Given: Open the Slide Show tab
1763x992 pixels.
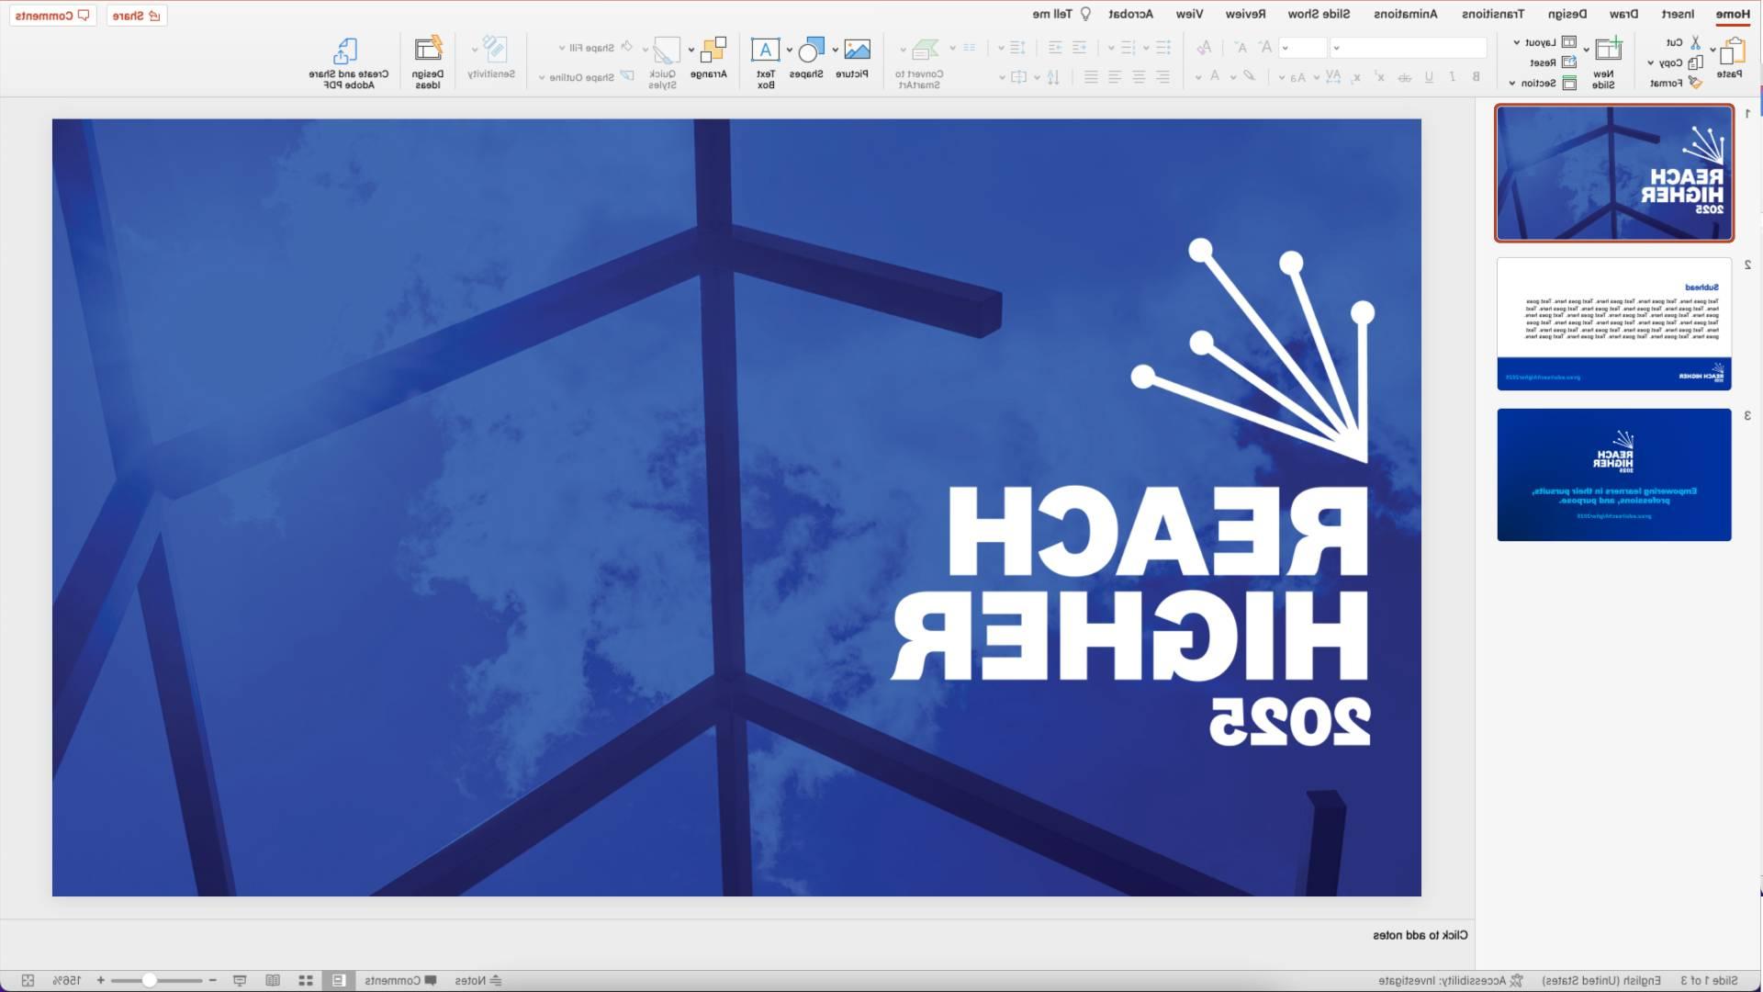Looking at the screenshot, I should [1319, 14].
